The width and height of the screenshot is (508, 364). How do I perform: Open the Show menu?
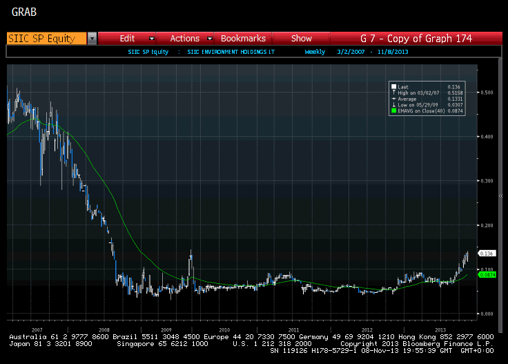pos(302,39)
